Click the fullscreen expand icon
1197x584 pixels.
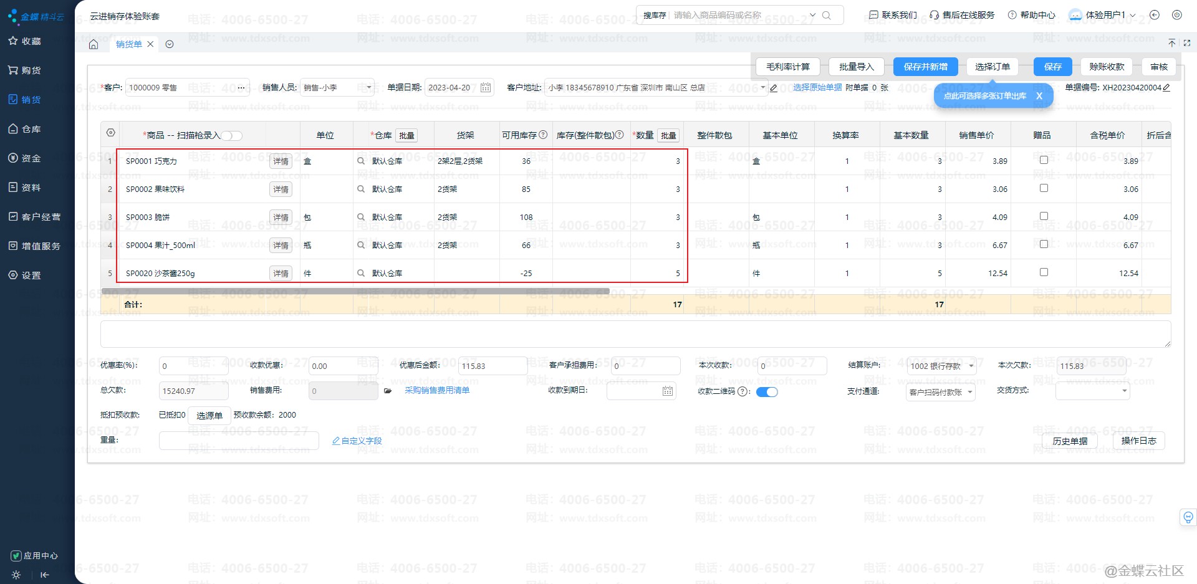click(x=1186, y=43)
